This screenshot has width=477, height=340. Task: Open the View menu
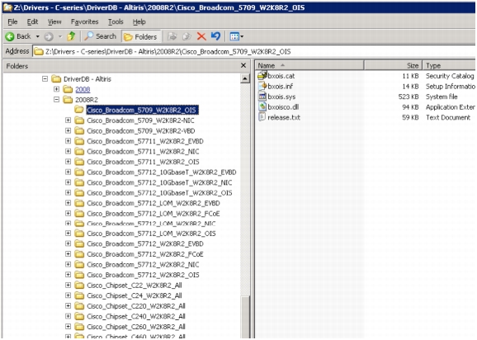pyautogui.click(x=54, y=22)
